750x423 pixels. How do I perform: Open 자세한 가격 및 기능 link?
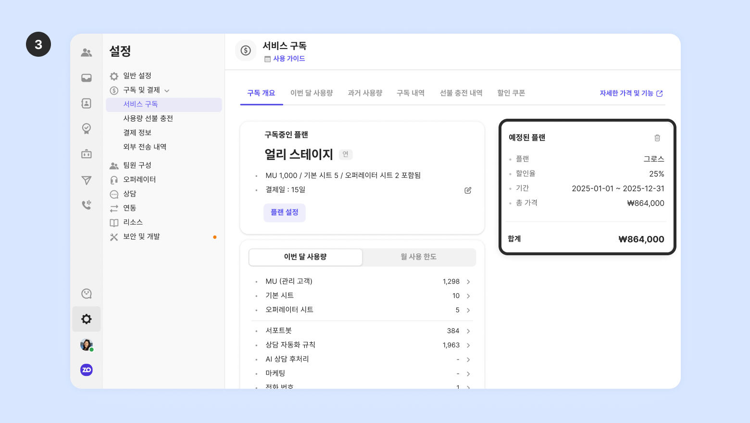click(631, 93)
